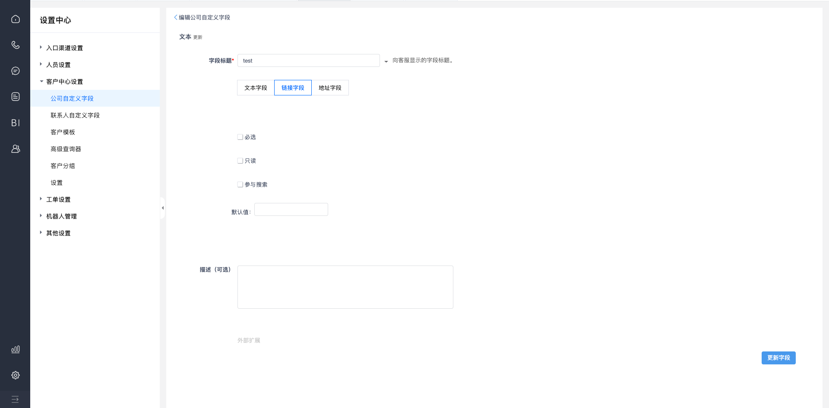Open the 高级查询器 menu item
Image resolution: width=829 pixels, height=408 pixels.
pyautogui.click(x=95, y=149)
